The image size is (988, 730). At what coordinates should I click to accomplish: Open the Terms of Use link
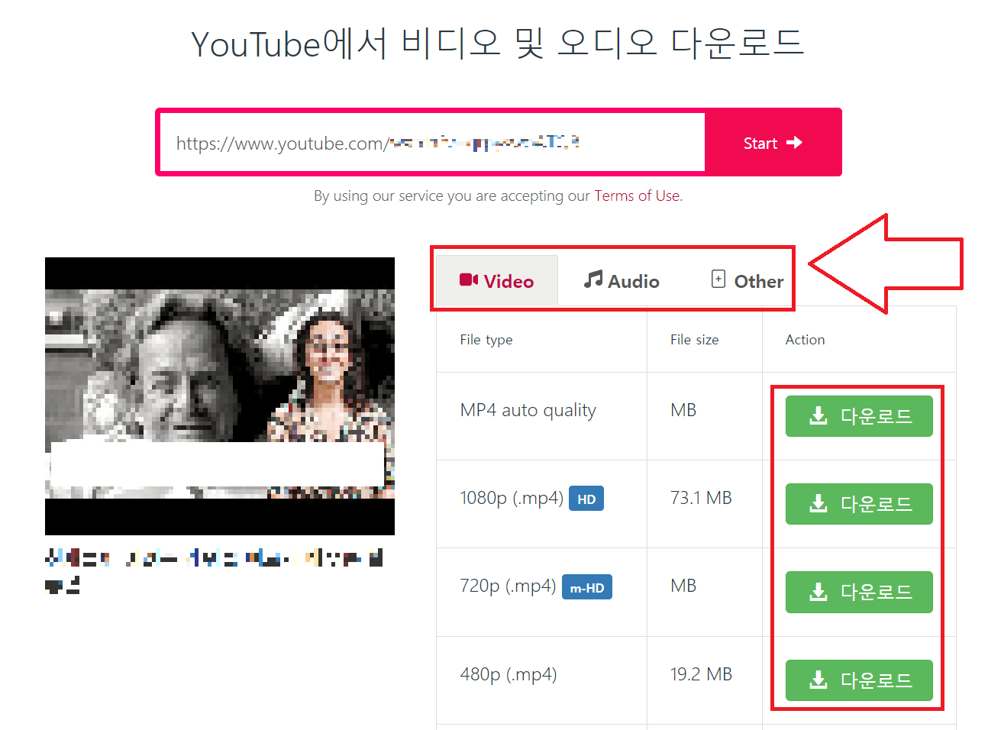tap(636, 195)
